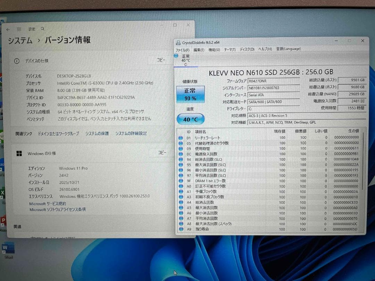Click status dot for 97 平均消去回数 (SLC) row
Image resolution: width=375 pixels, height=281 pixels.
pos(181,176)
